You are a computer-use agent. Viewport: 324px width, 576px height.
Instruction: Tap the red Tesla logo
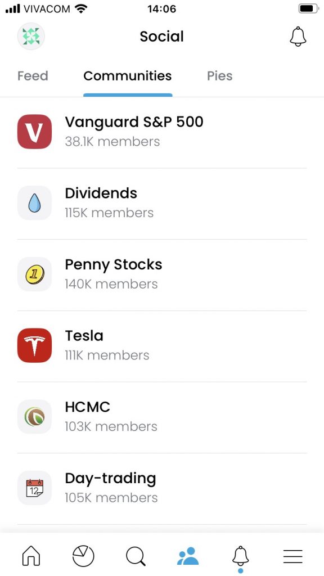coord(34,346)
